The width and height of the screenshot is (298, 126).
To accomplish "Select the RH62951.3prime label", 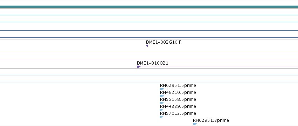I will tap(211, 120).
